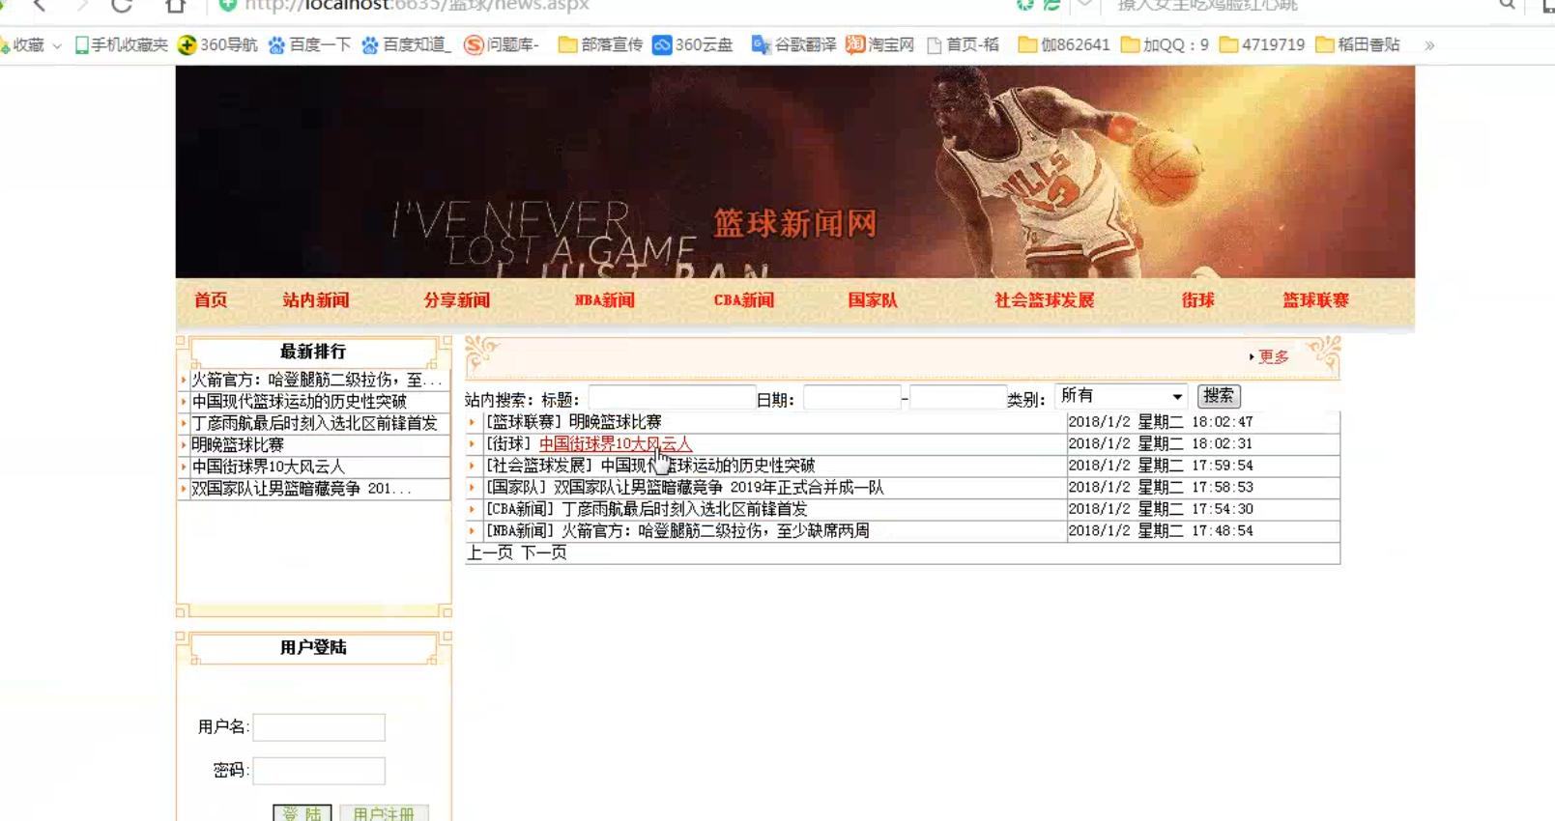Go to the 社会篮球发展 navigation tab
Image resolution: width=1555 pixels, height=821 pixels.
click(1045, 300)
